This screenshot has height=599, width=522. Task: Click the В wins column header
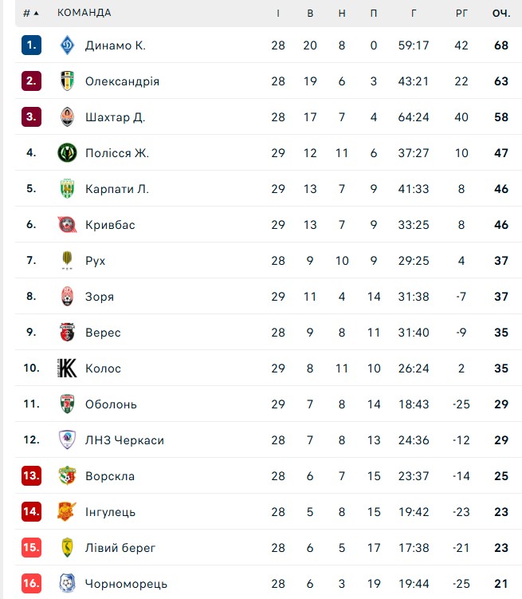tap(310, 13)
